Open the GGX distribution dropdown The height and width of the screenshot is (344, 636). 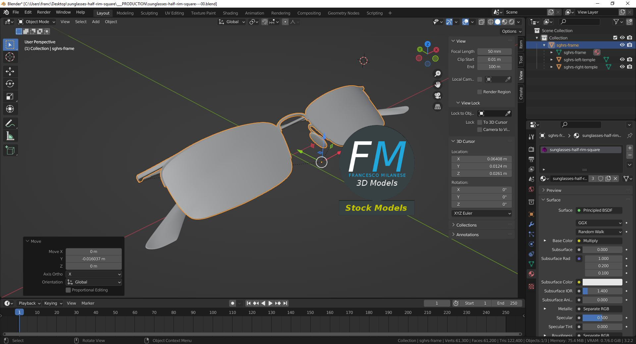[599, 223]
